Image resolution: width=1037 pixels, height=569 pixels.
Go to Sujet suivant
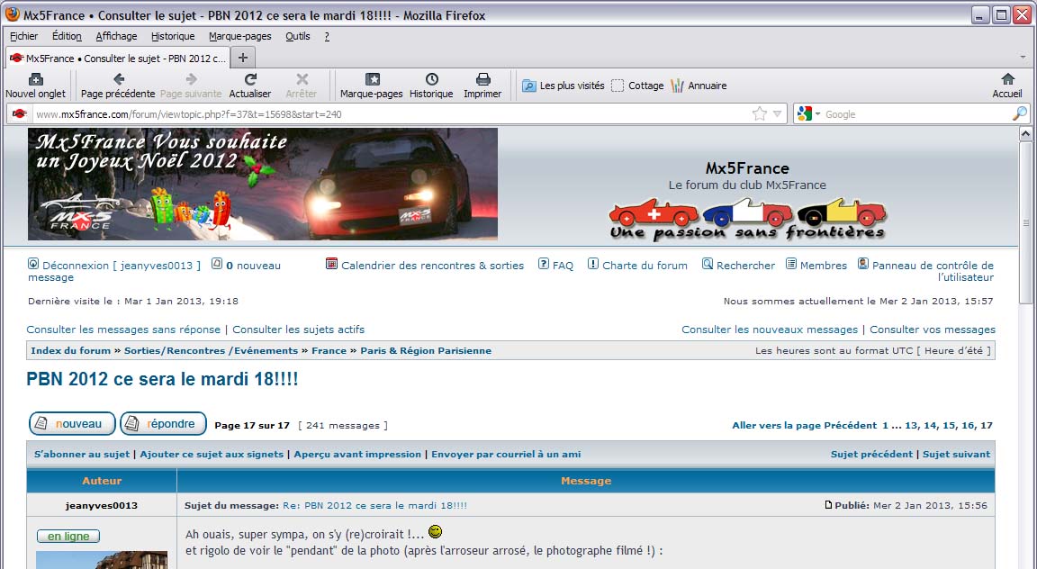[x=956, y=455]
